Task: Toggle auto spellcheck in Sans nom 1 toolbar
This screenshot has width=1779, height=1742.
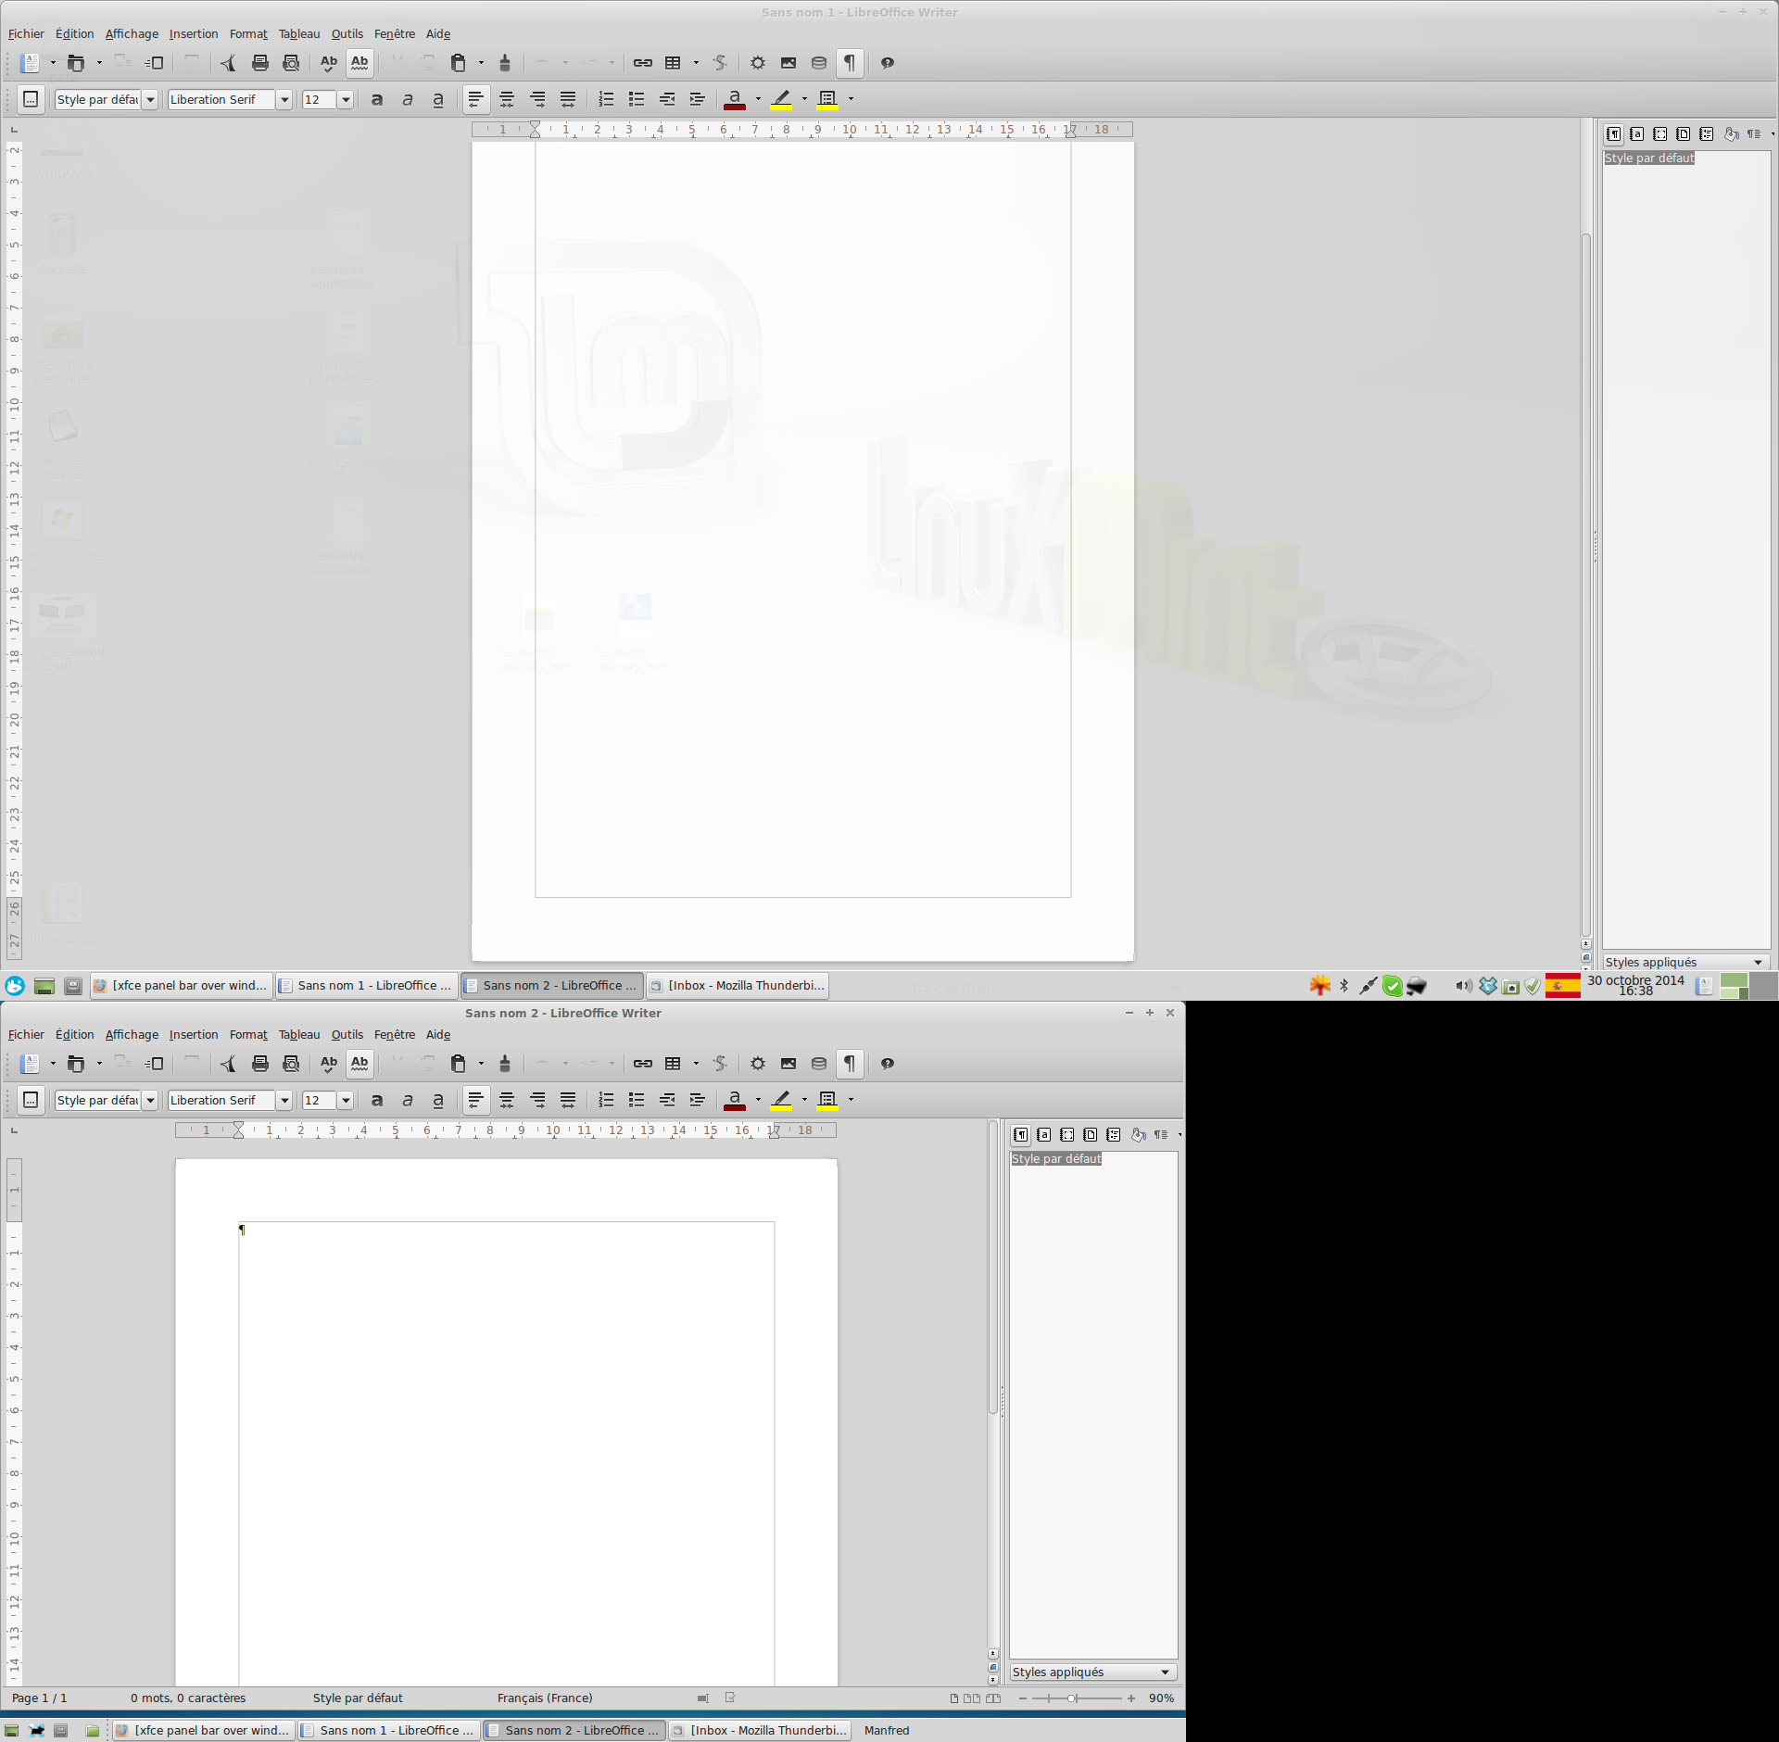Action: click(360, 63)
